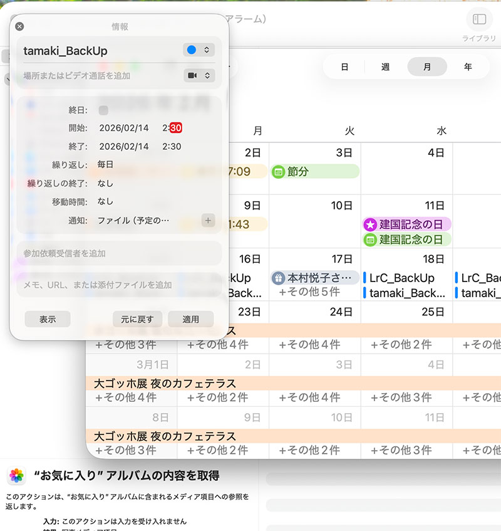Click the purple star 建国記念の日 icon

pyautogui.click(x=370, y=224)
